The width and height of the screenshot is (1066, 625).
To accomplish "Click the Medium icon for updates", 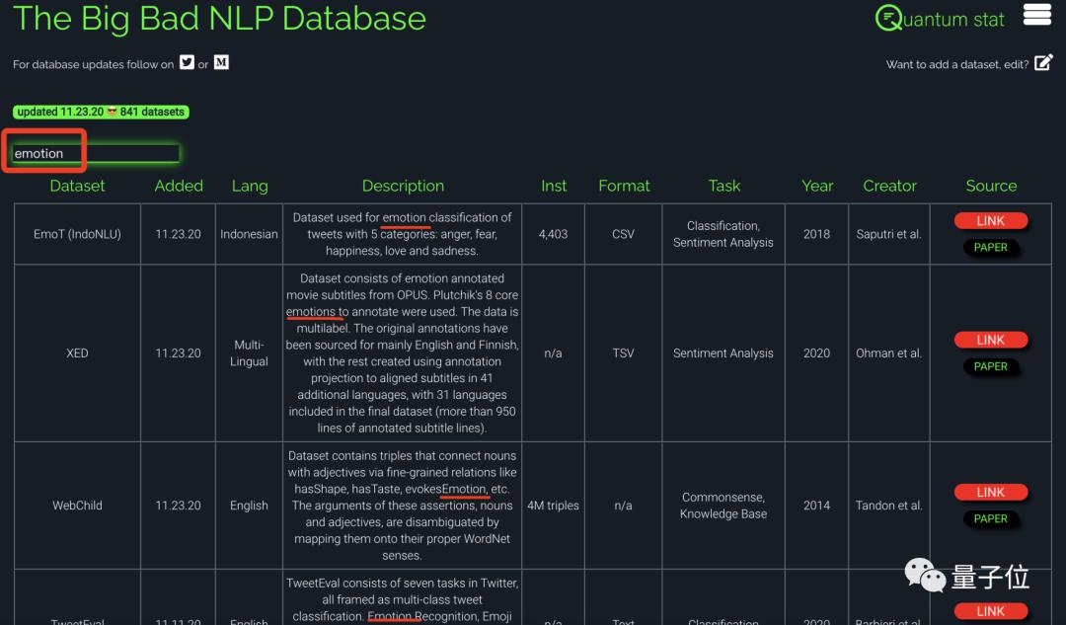I will click(221, 62).
